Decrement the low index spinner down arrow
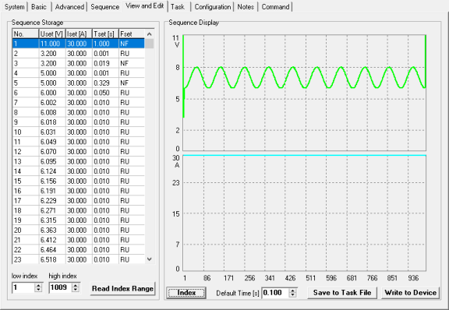The image size is (449, 310). pyautogui.click(x=38, y=290)
